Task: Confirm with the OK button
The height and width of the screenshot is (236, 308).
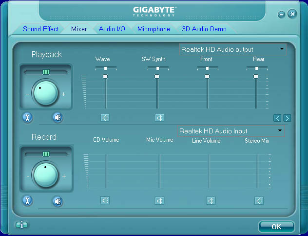Action: click(276, 227)
